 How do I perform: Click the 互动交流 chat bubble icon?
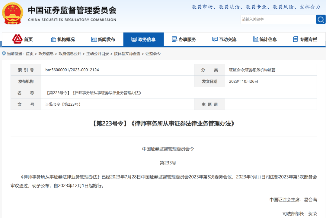[x=215, y=39]
